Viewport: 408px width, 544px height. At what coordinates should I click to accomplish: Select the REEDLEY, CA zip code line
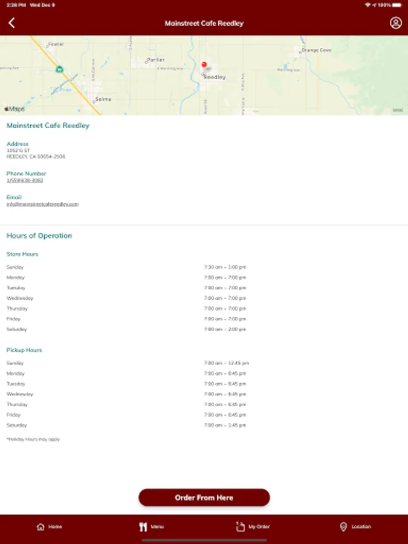point(36,157)
